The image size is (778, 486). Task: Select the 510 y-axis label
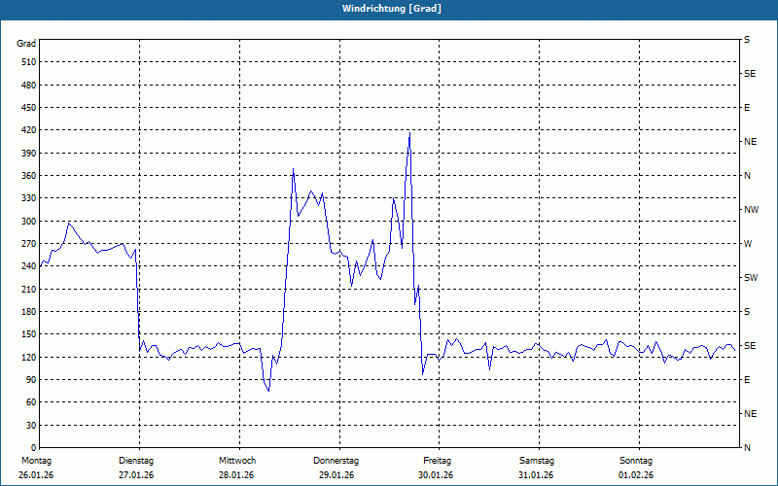tap(29, 62)
